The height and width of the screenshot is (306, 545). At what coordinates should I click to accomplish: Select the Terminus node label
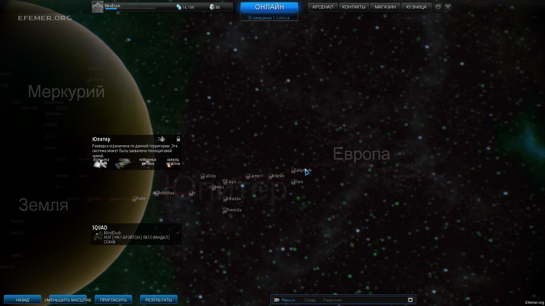[97, 68]
